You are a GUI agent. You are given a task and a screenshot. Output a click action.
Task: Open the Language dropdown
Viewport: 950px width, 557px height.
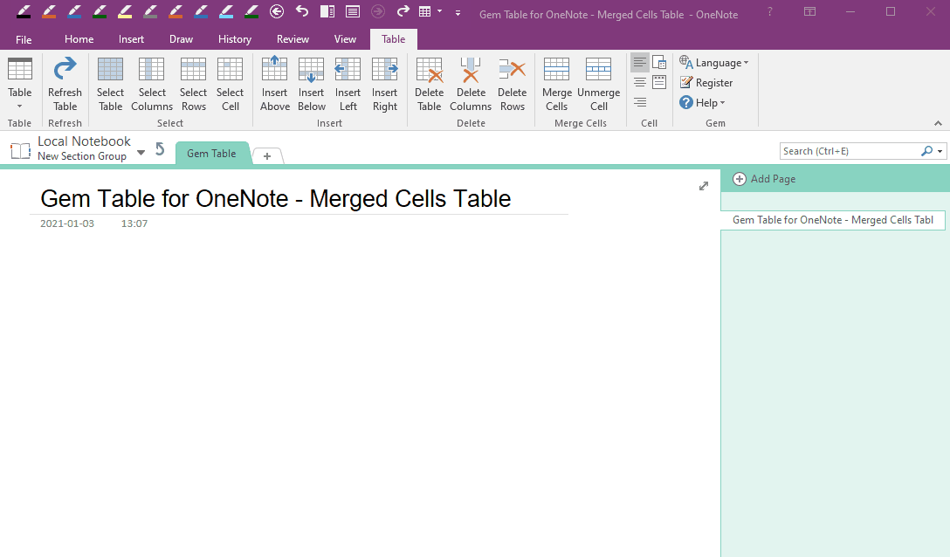pos(713,63)
